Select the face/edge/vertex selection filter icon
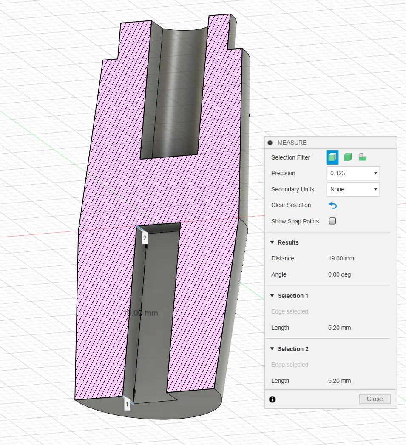This screenshot has height=445, width=406. [x=332, y=157]
